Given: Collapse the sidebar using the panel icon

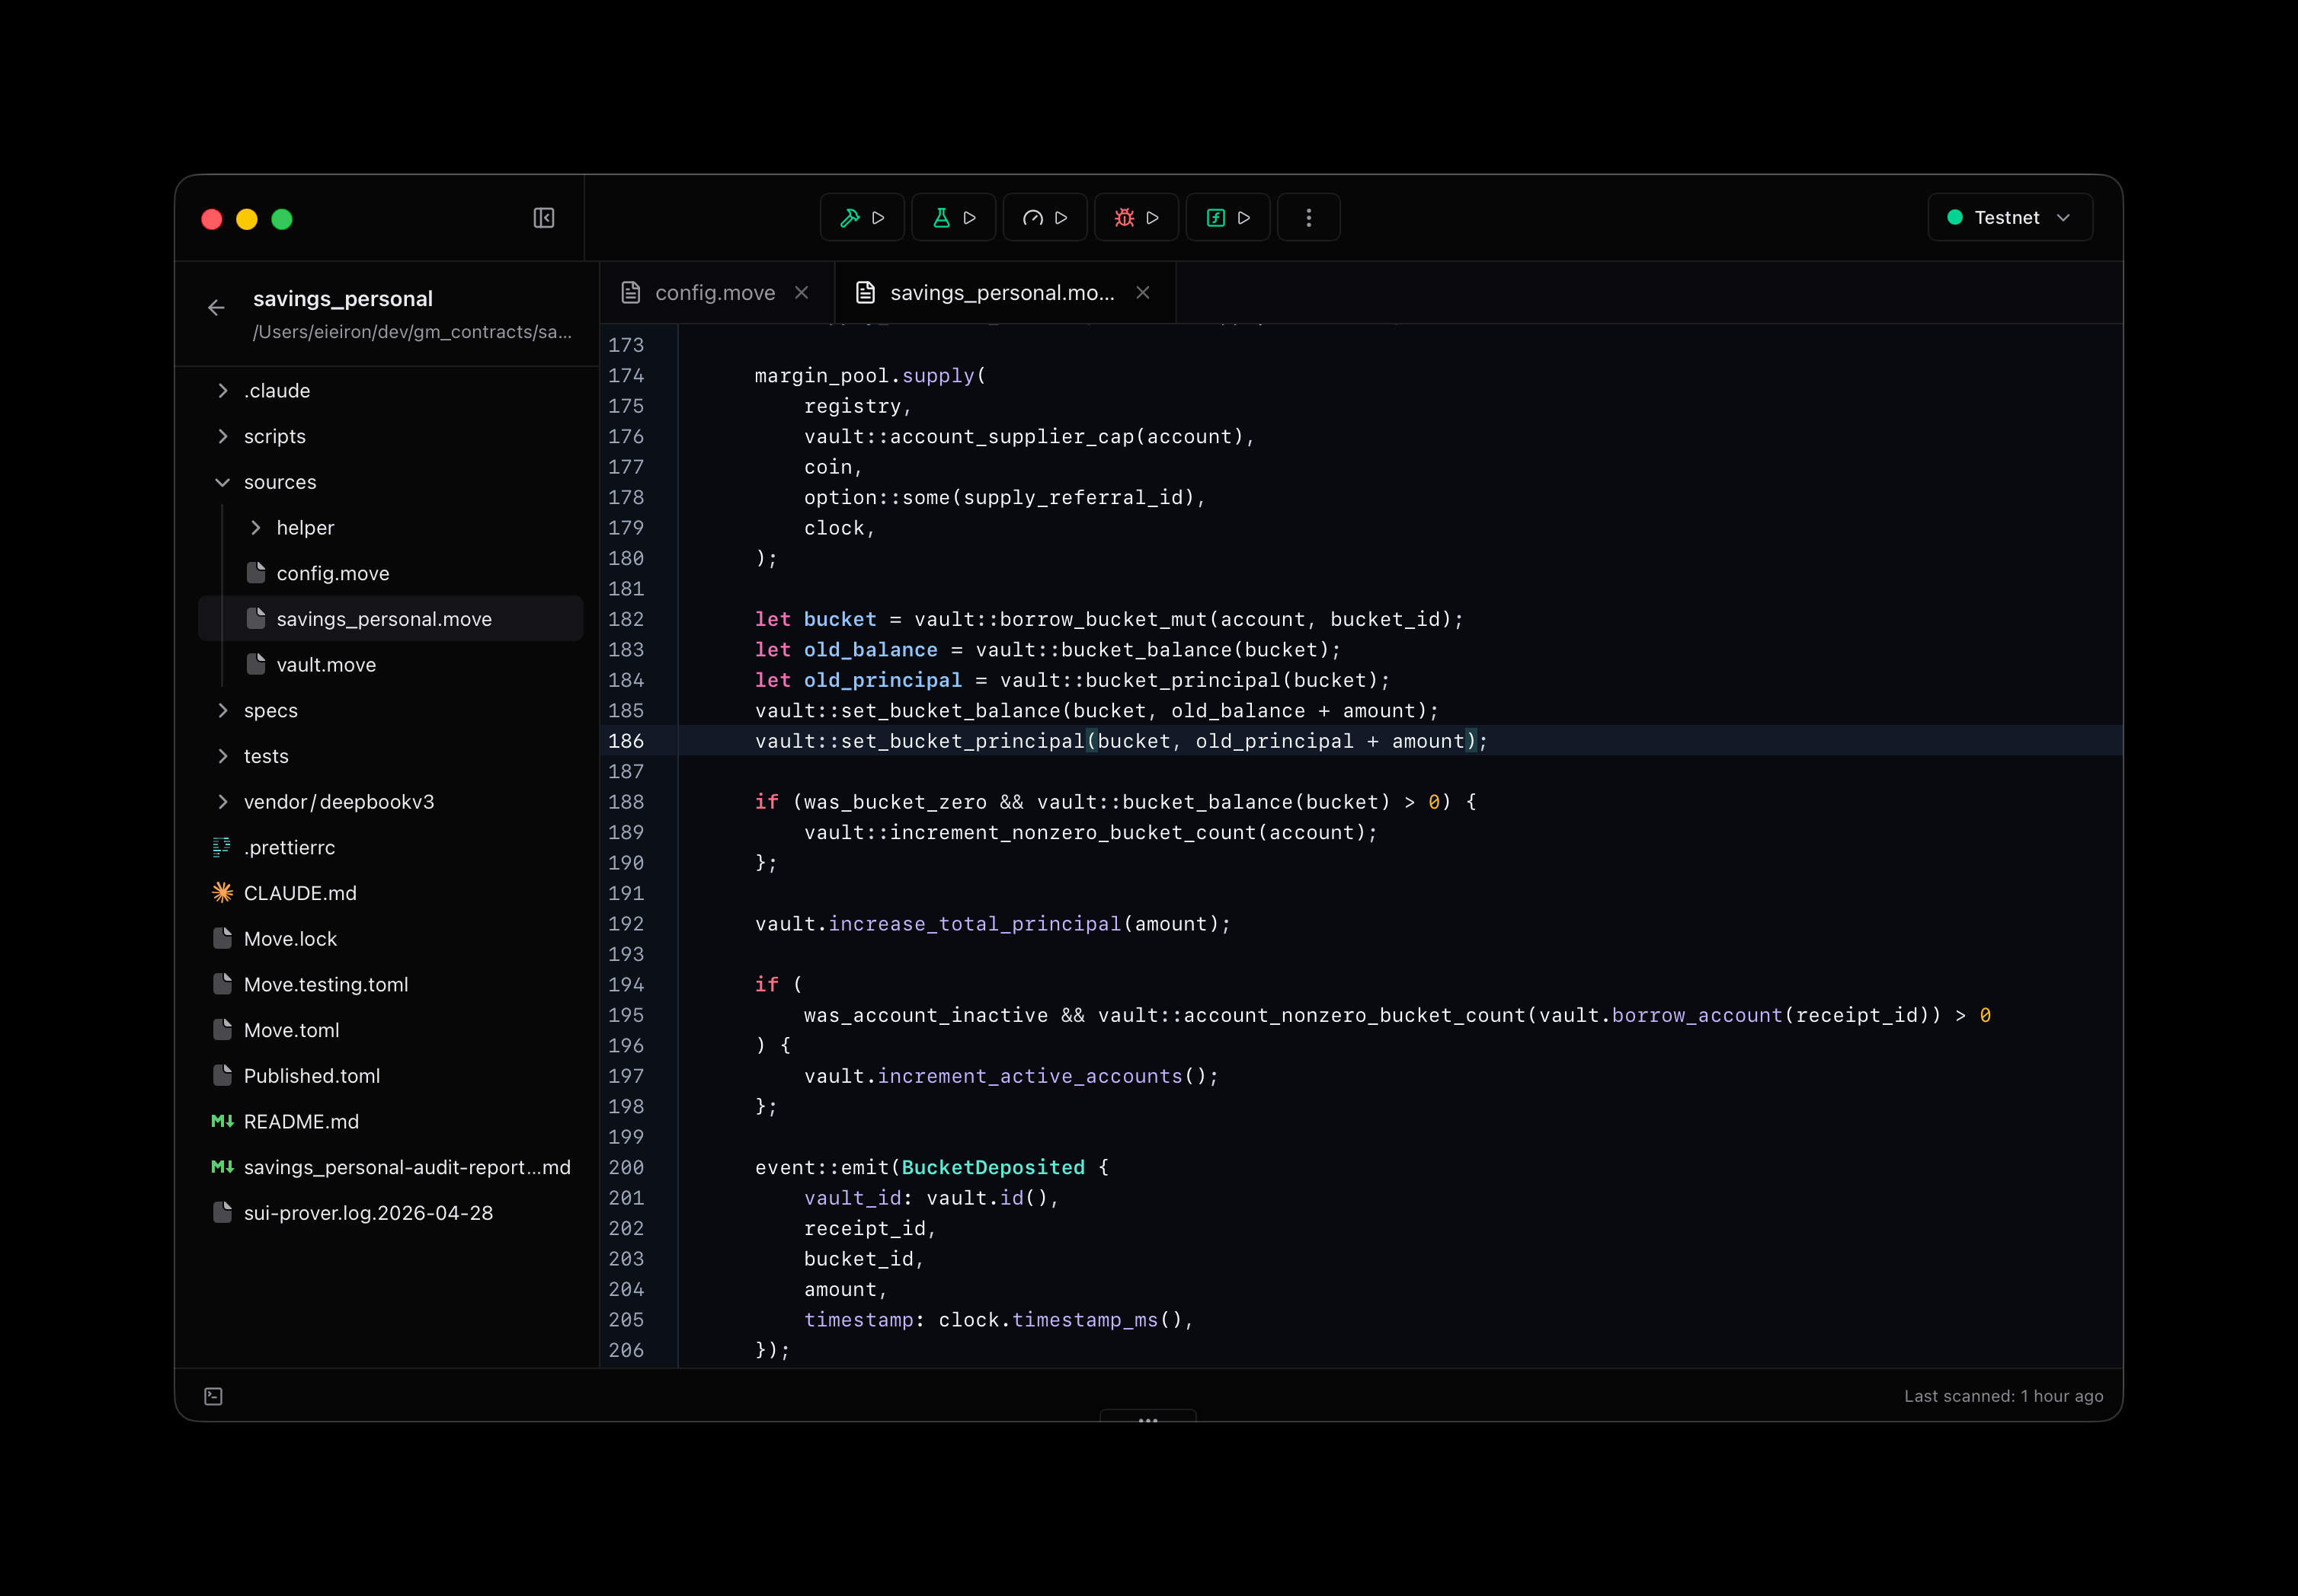Looking at the screenshot, I should pos(543,218).
